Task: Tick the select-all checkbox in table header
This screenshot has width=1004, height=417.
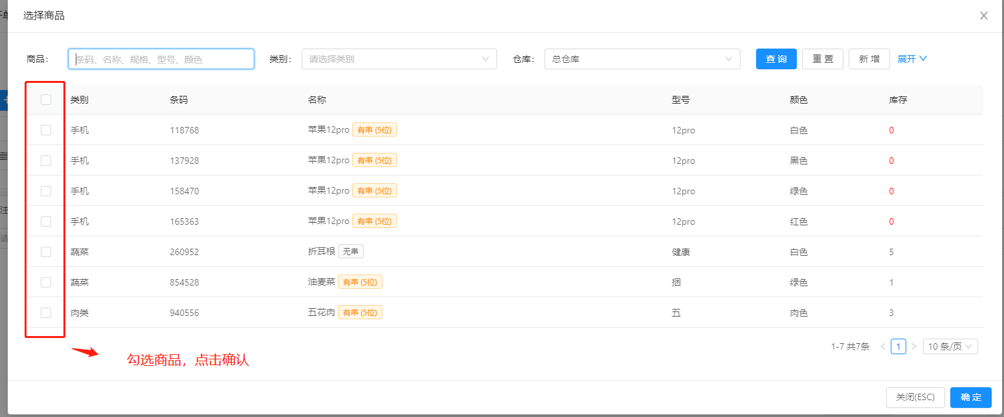Action: (x=46, y=100)
